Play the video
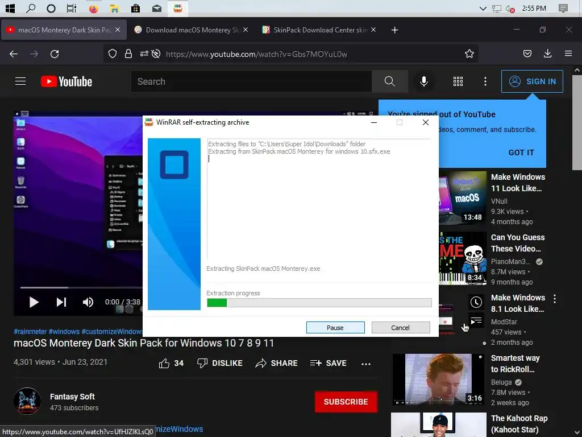Screen dimensions: 582x437 (34, 302)
